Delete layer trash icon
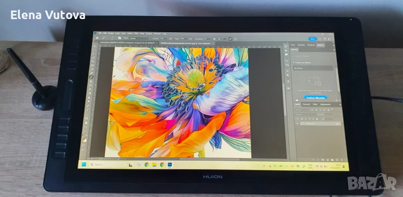Screen dimensions: 403x197 (342, 160)
